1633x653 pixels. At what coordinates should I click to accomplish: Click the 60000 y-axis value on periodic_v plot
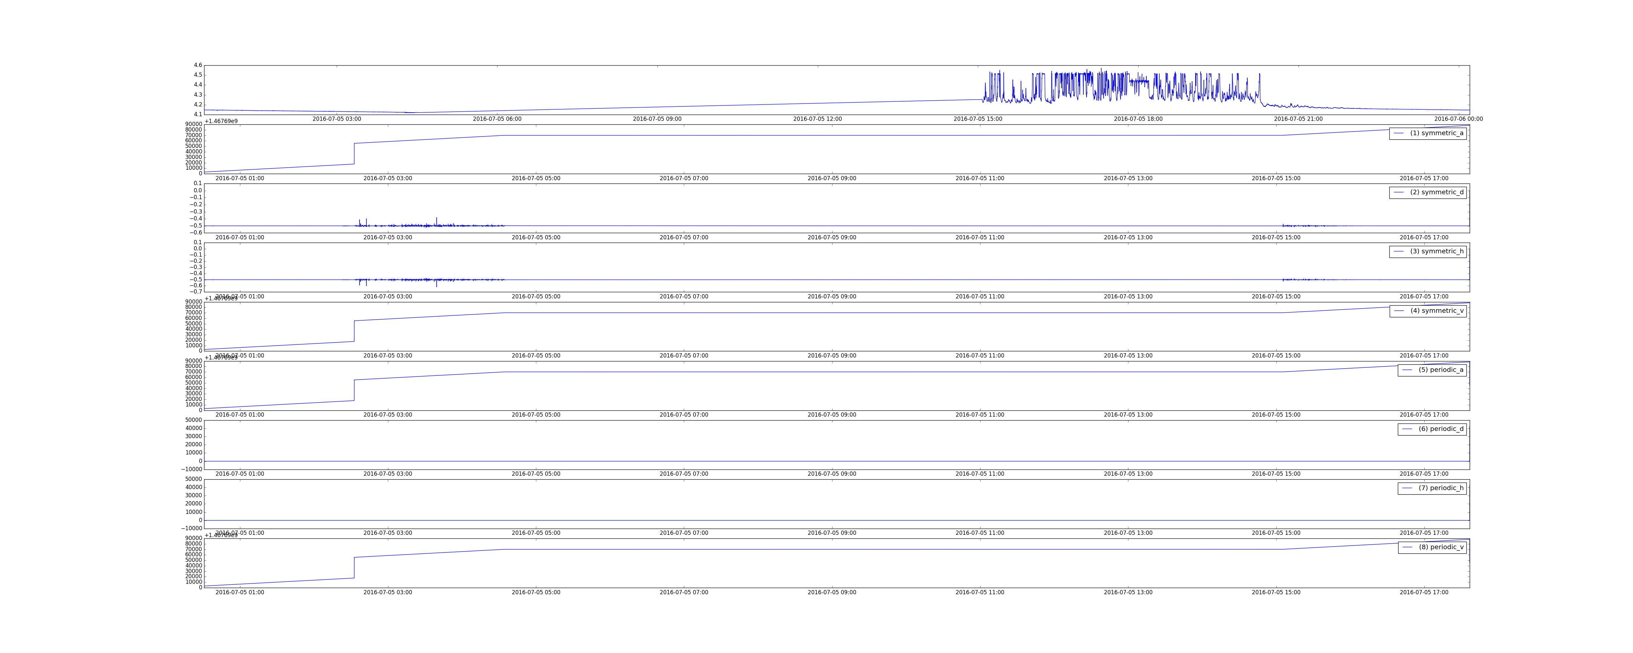pos(193,555)
